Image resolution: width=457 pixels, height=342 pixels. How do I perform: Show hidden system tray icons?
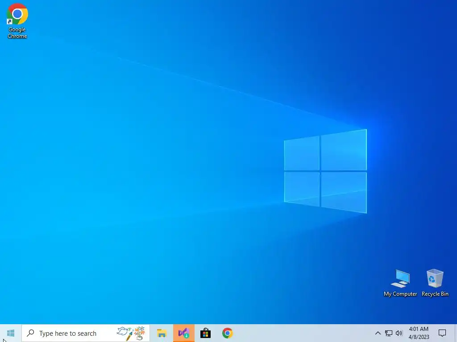[x=378, y=333]
